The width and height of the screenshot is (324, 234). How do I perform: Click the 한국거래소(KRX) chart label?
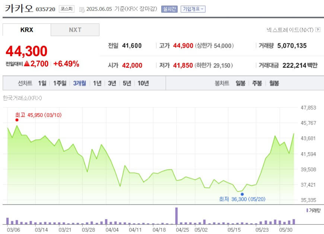(x=22, y=98)
